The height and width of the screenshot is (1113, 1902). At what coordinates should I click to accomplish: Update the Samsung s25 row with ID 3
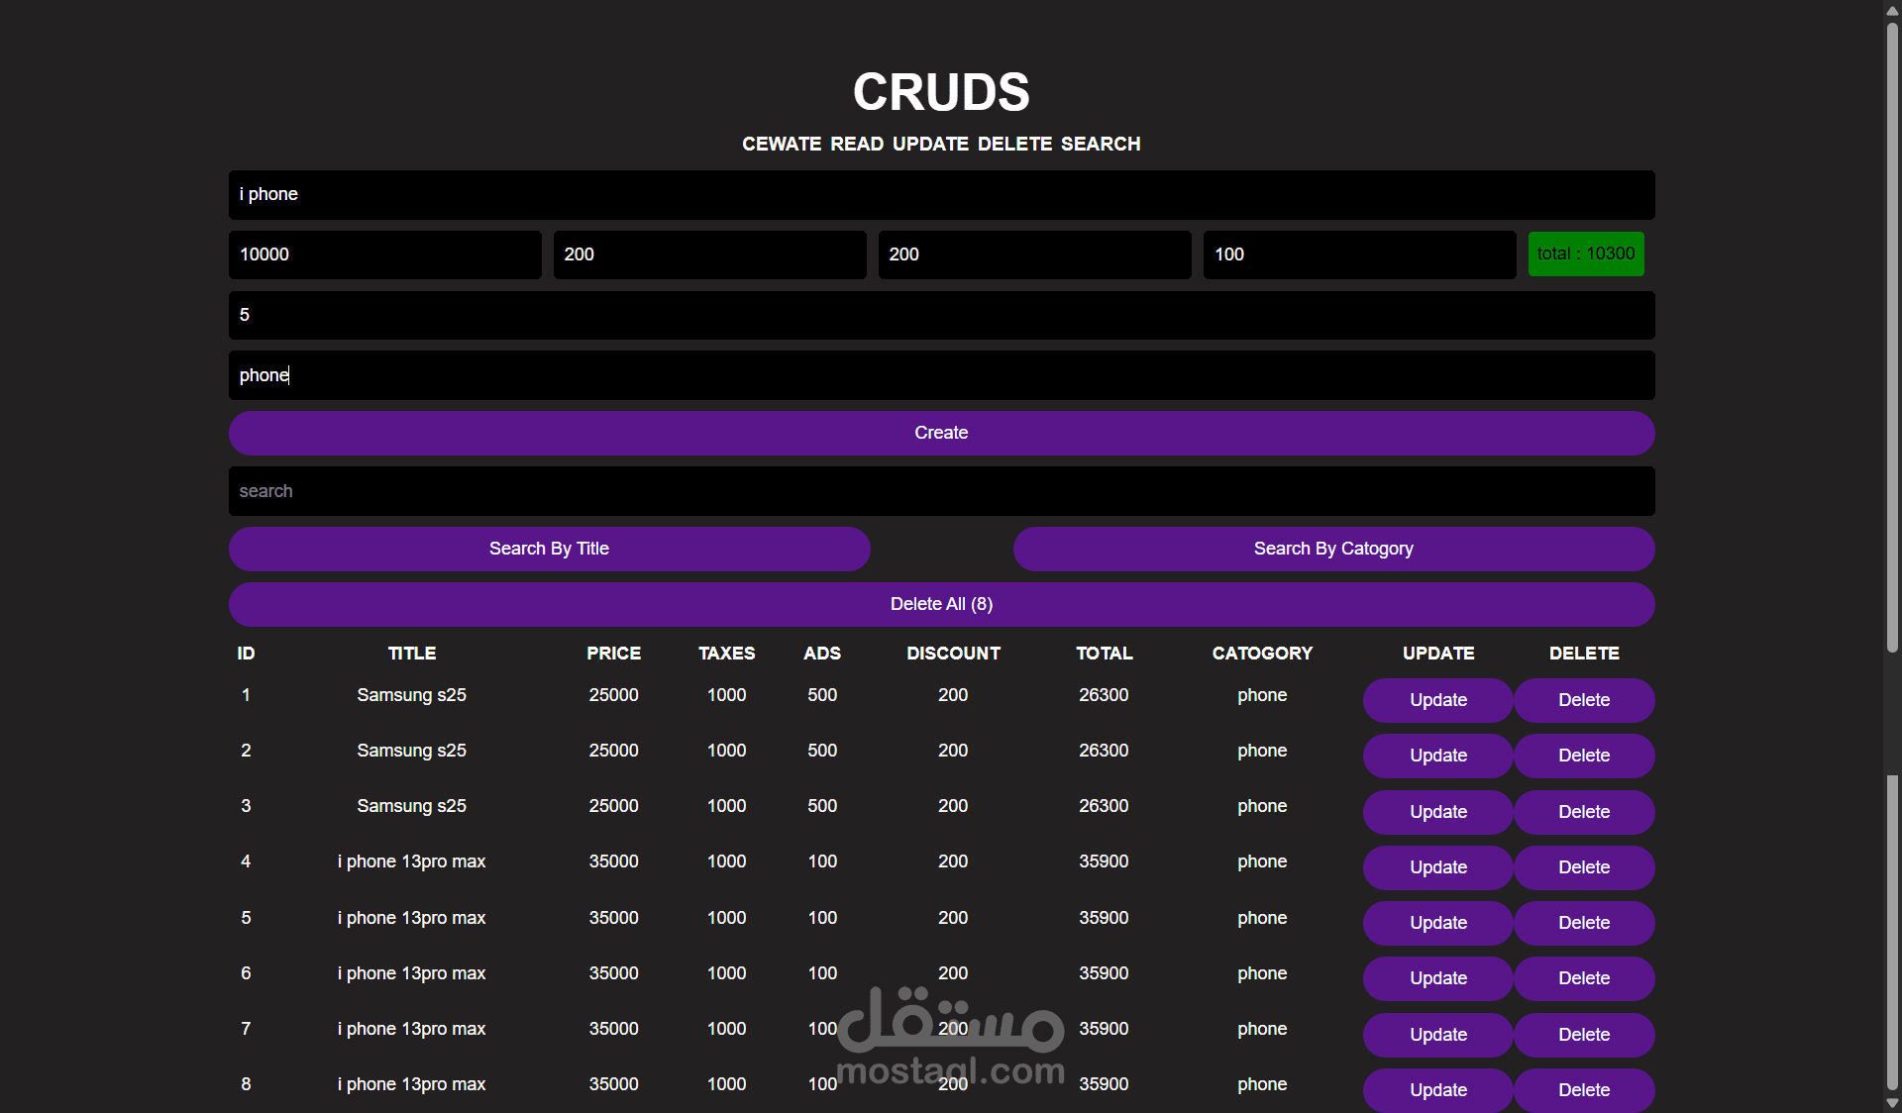(1437, 812)
